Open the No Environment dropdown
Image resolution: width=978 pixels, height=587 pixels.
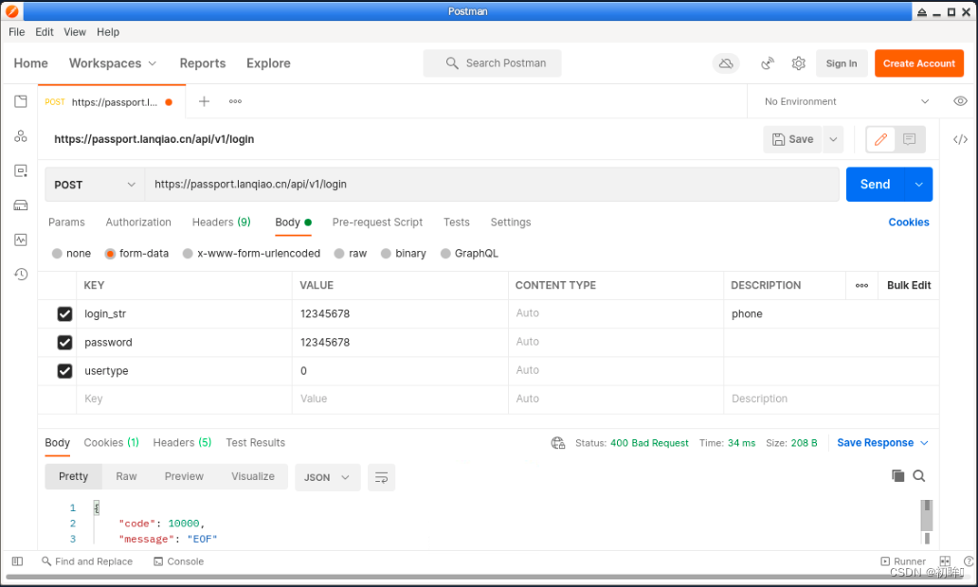point(847,101)
